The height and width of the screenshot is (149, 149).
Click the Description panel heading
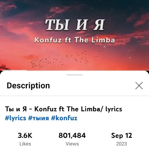28,86
